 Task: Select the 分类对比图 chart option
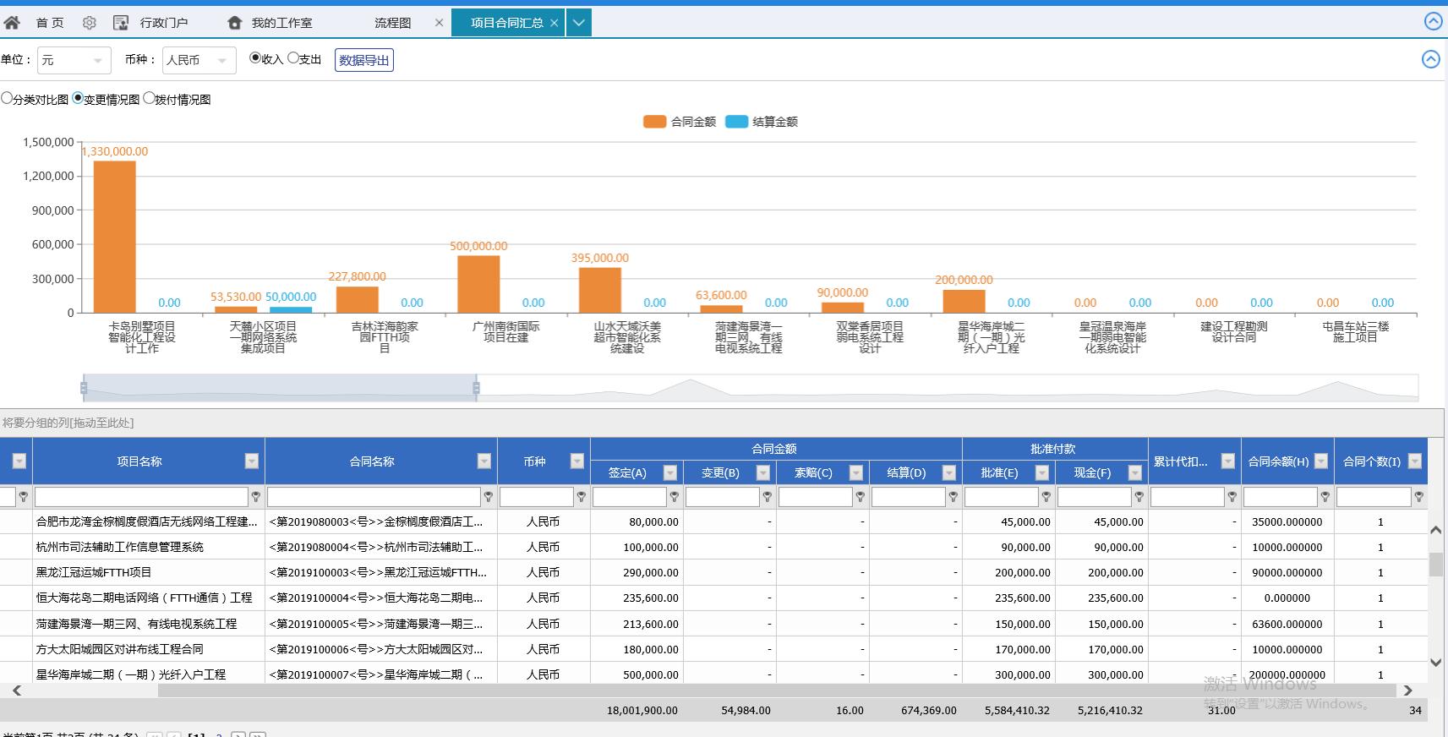point(7,98)
